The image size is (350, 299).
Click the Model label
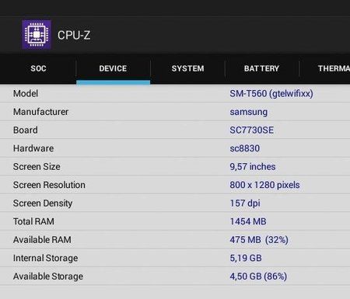tap(26, 93)
